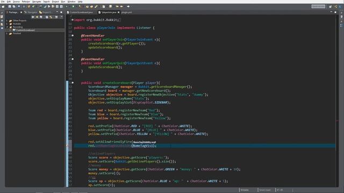Viewport: 344px width, 193px height.
Task: Open the Search menu
Action: coord(47,2)
